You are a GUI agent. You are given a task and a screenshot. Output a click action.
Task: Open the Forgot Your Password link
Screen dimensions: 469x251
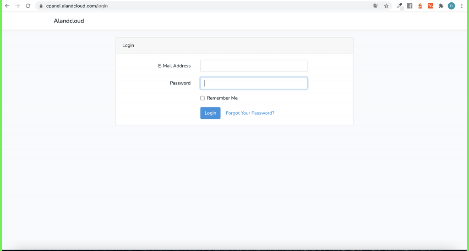(x=250, y=113)
